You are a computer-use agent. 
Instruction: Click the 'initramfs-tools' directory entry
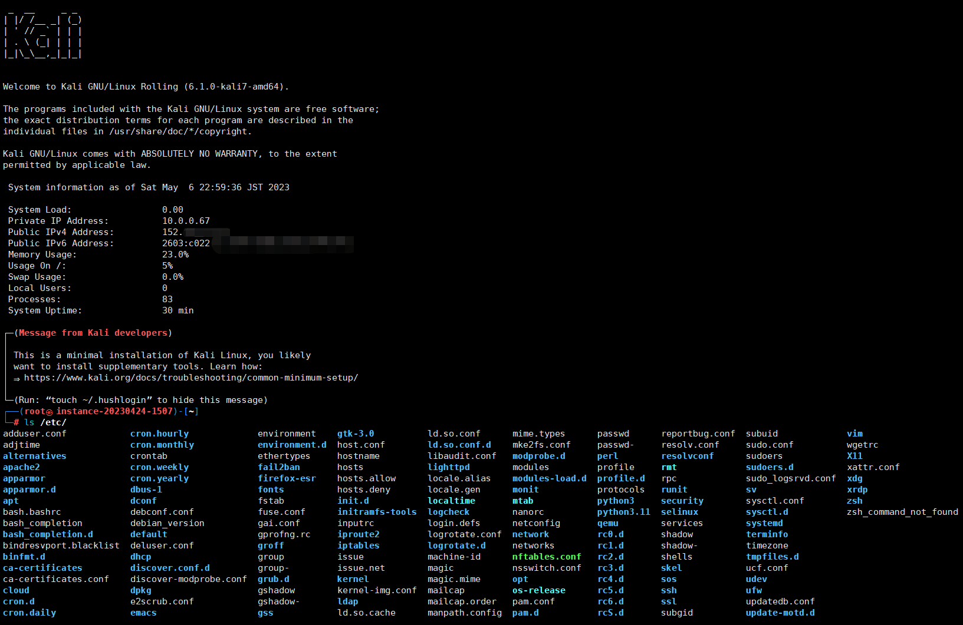(x=377, y=512)
